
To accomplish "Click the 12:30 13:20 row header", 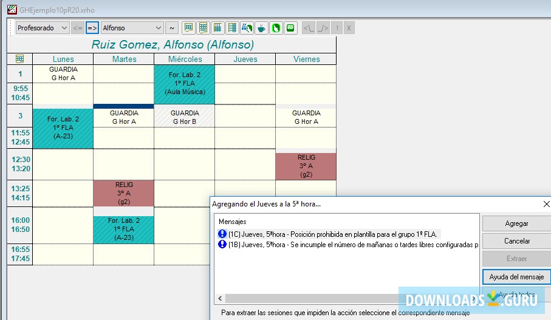I will (20, 164).
